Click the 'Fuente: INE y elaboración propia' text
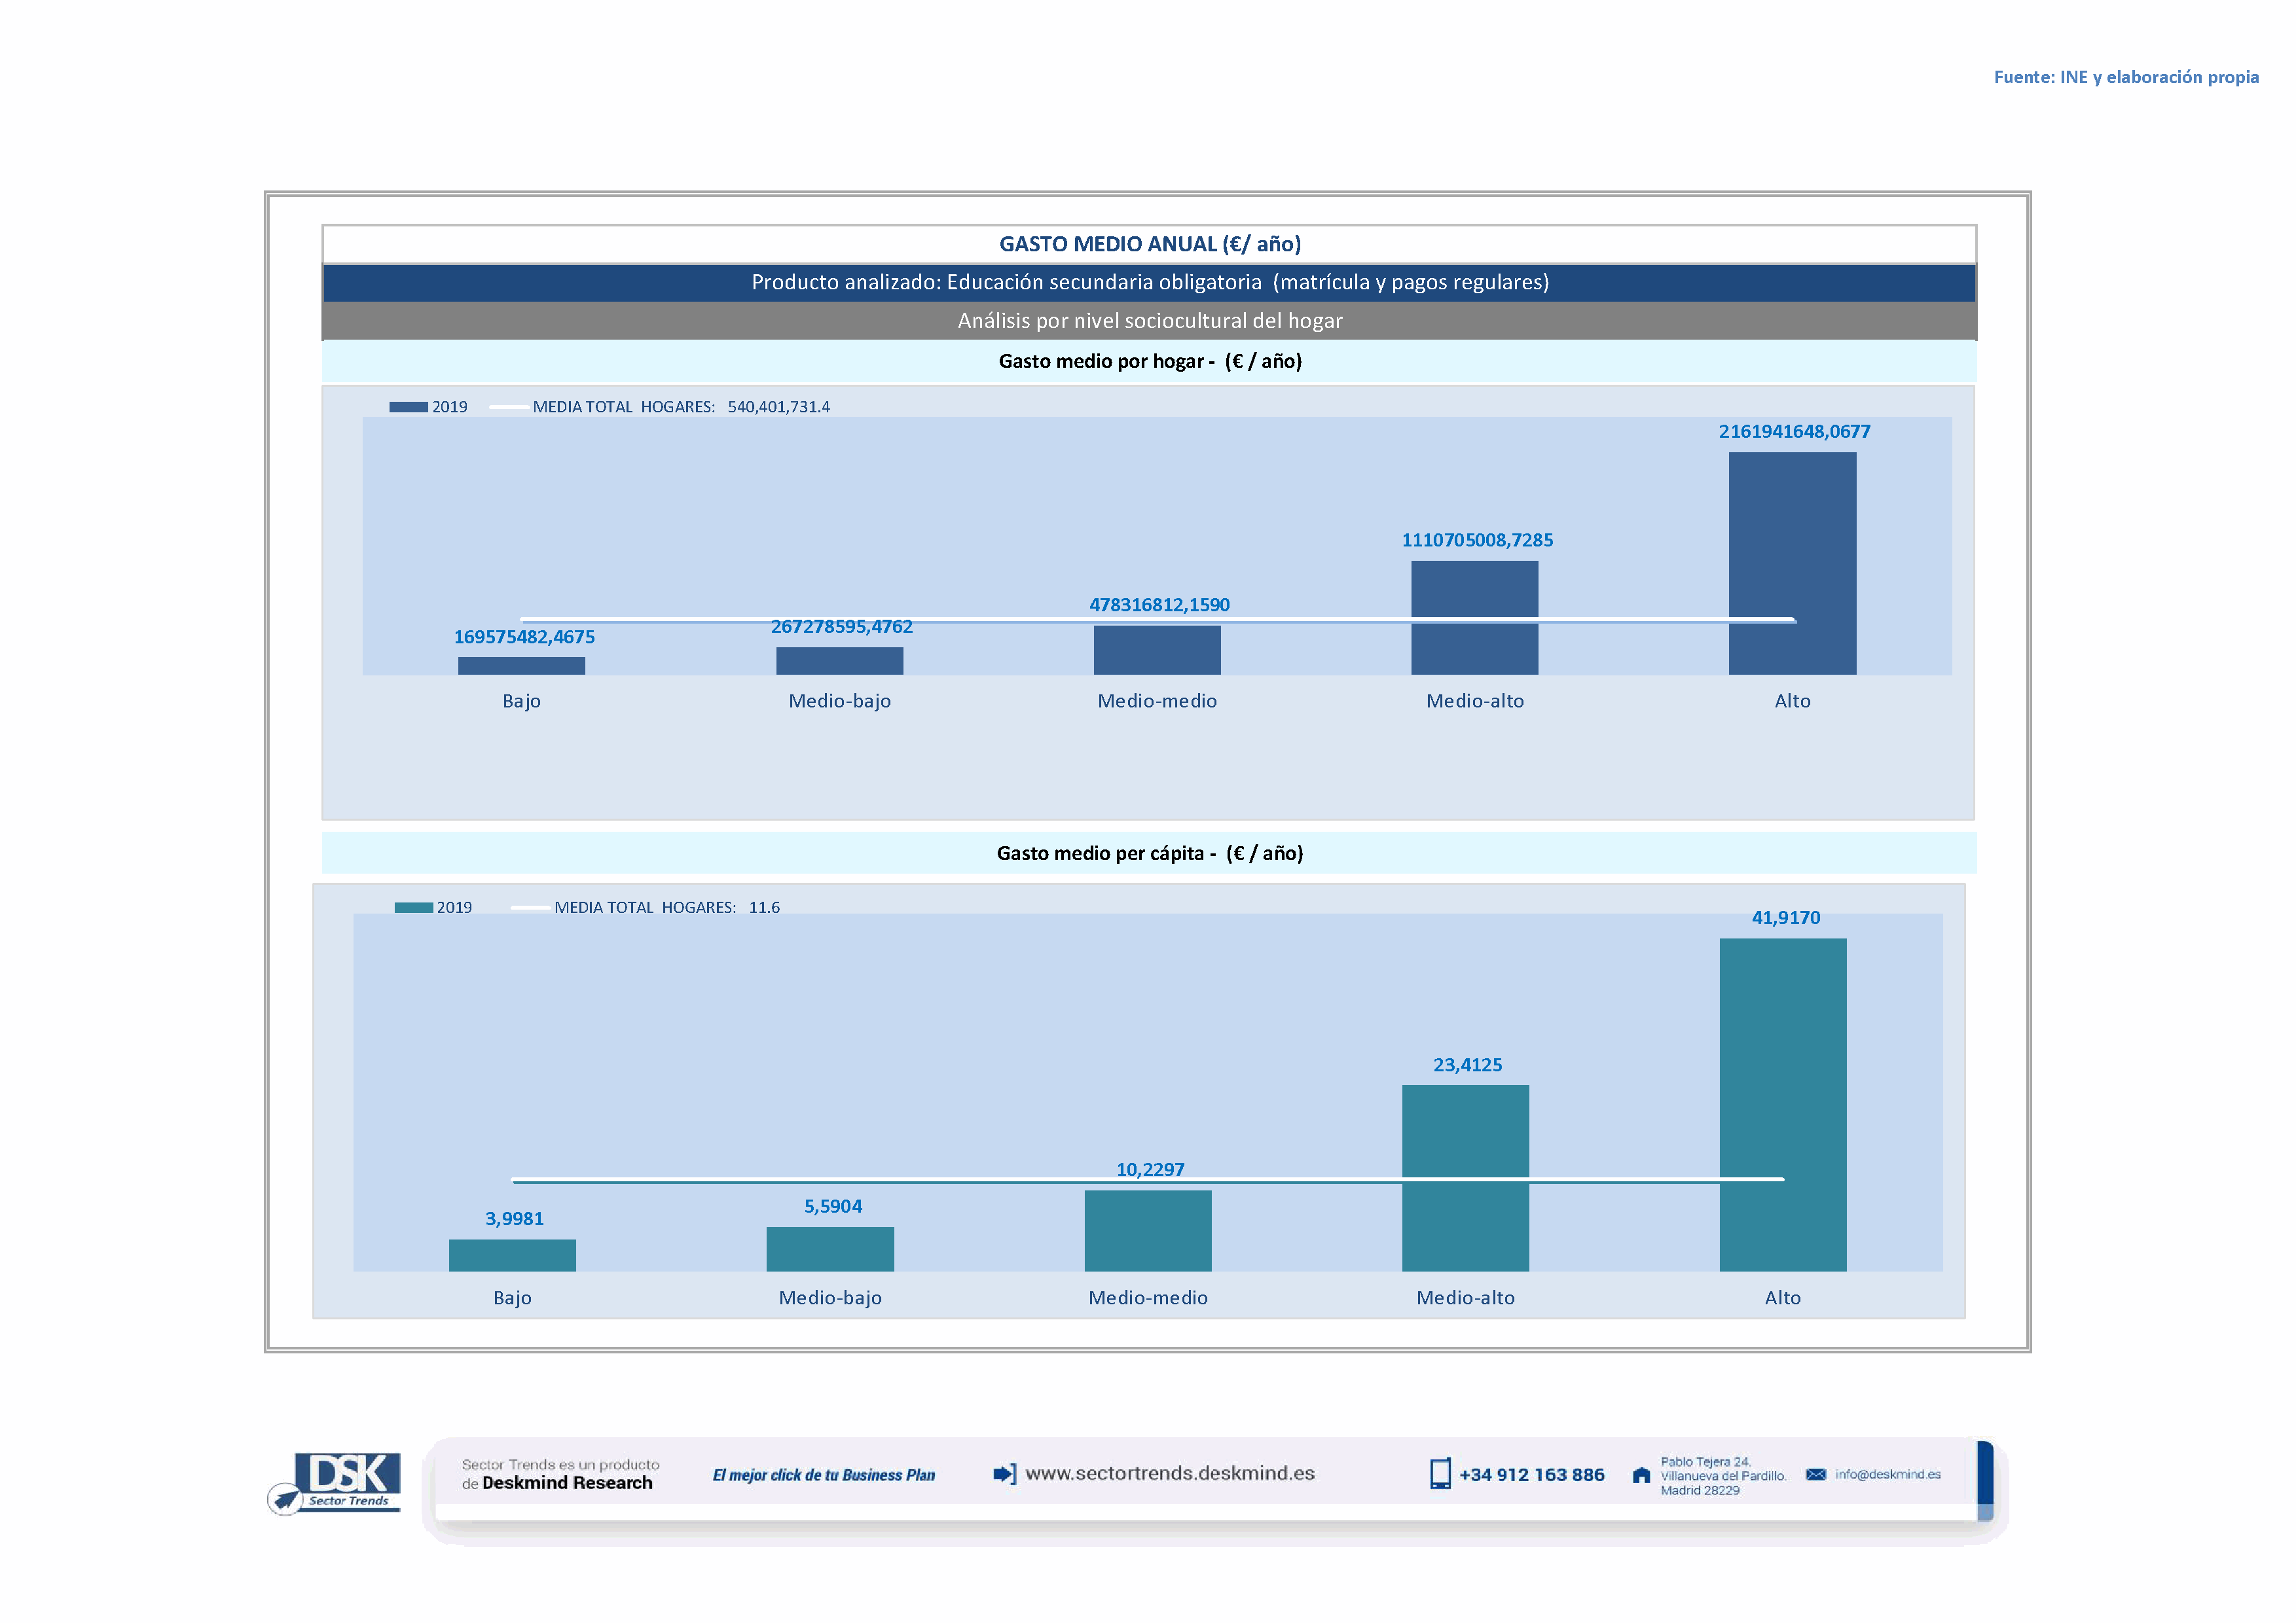Viewport: 2296px width, 1623px height. 2126,77
